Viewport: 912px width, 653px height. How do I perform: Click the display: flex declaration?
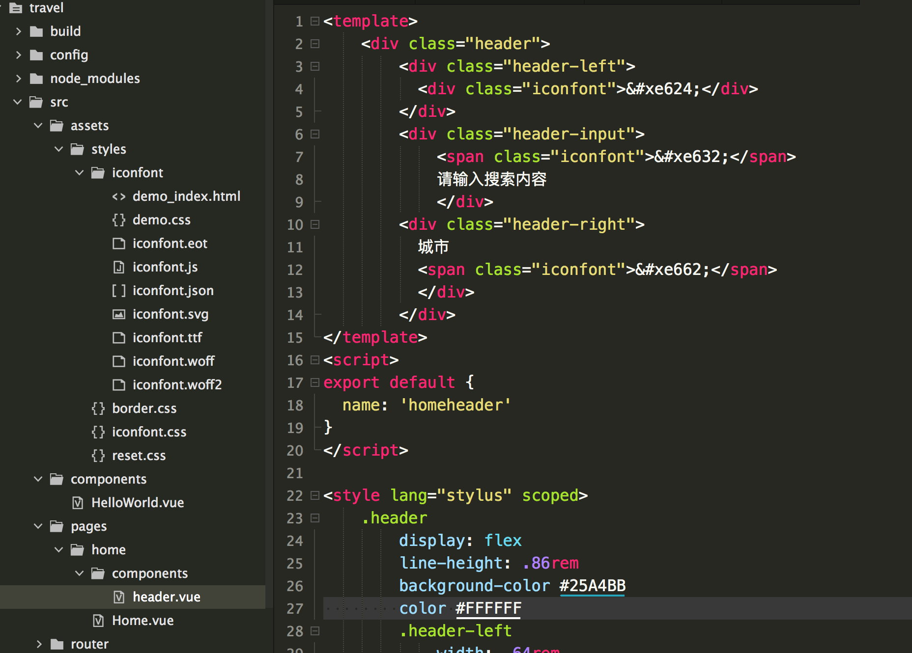coord(460,541)
